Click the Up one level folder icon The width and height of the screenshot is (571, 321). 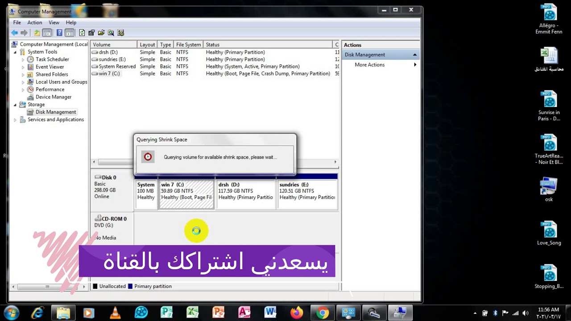(37, 33)
